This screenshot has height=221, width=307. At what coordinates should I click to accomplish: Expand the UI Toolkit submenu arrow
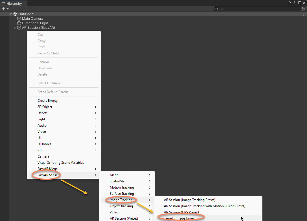click(96, 144)
